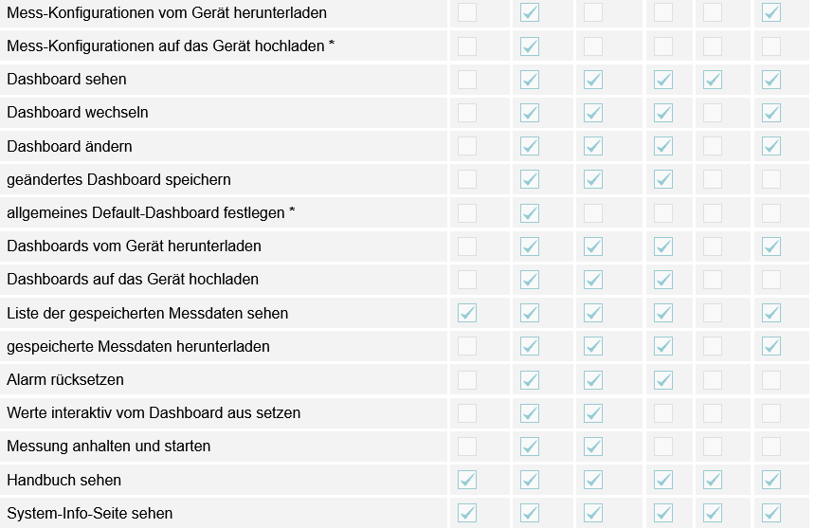Image resolution: width=815 pixels, height=529 pixels.
Task: Uncheck second-column box for 'allgemeines Default-Dashboard festlegen'
Action: pyautogui.click(x=530, y=213)
